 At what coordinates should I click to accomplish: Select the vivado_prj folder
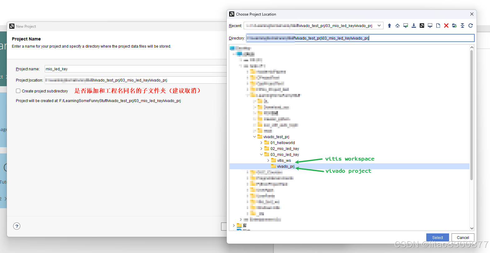point(285,166)
